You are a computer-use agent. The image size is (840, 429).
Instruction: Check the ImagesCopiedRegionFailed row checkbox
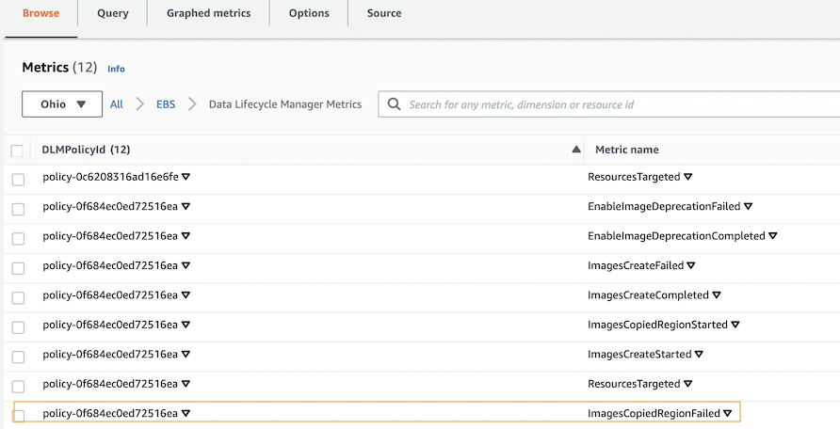coord(18,416)
